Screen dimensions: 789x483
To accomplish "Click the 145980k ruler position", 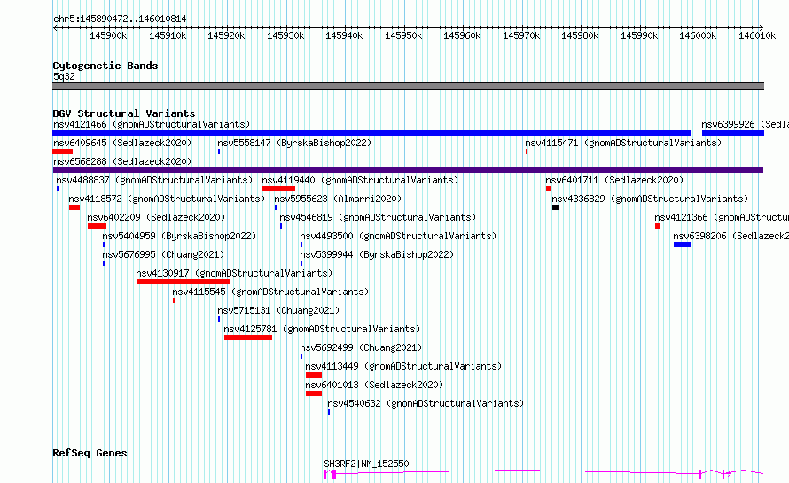I will point(580,35).
